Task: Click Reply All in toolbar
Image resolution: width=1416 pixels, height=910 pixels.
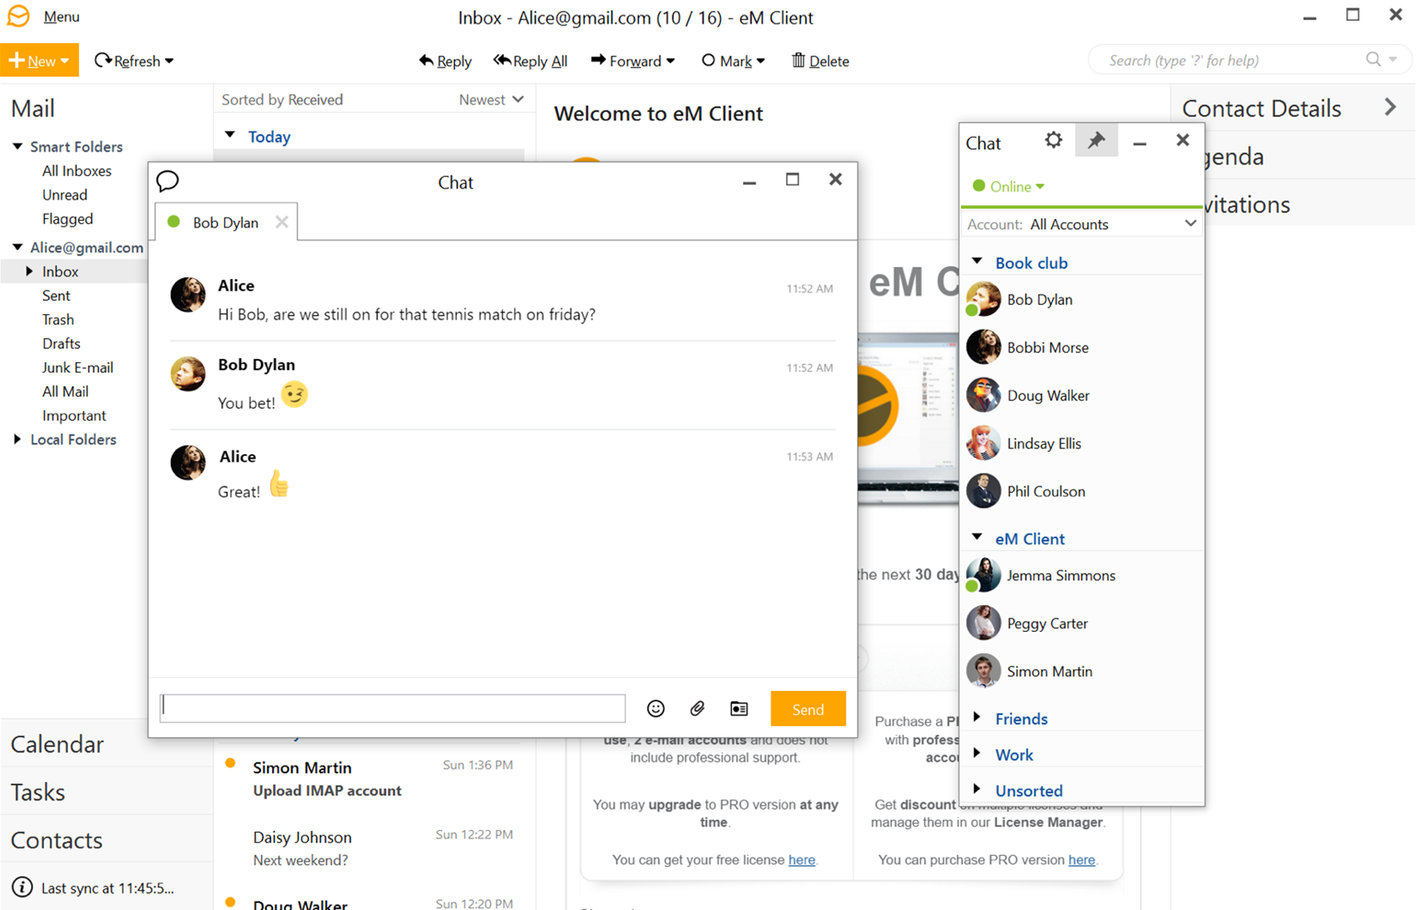Action: [x=531, y=61]
